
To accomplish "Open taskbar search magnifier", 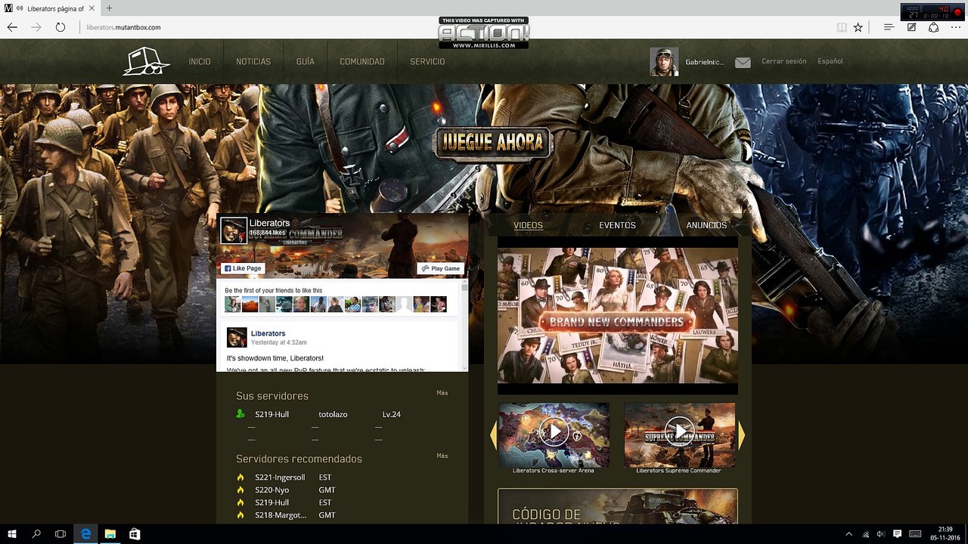I will tap(36, 533).
